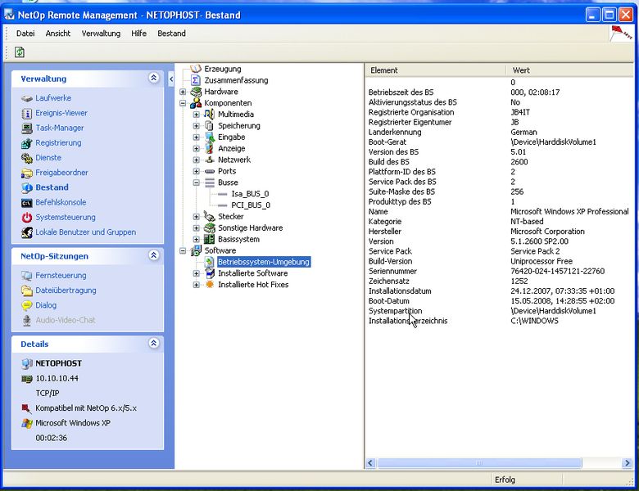Click the Befehlskonsole icon

coord(27,203)
